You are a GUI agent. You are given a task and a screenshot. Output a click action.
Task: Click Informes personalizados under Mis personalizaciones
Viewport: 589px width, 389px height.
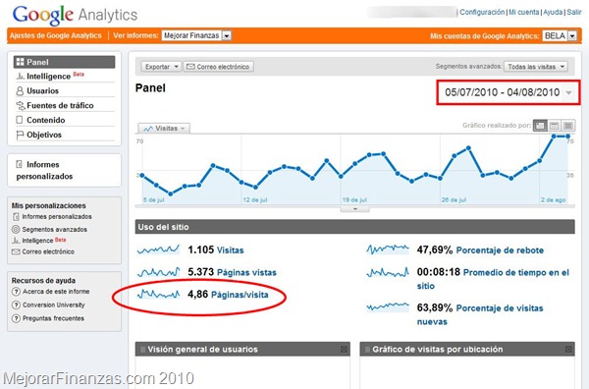(57, 217)
